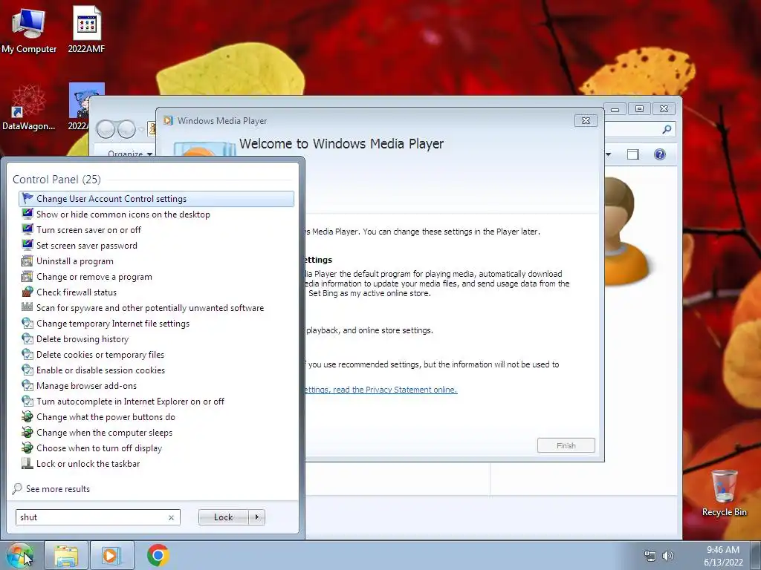Click the Forward button in background window
The width and height of the screenshot is (761, 570).
[x=126, y=129]
